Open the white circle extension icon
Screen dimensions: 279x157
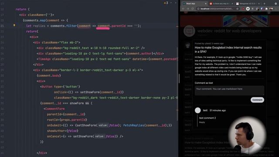pos(248,9)
